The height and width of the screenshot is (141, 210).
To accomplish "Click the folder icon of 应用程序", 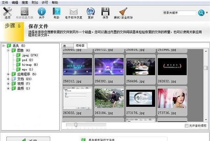I will point(14,74).
